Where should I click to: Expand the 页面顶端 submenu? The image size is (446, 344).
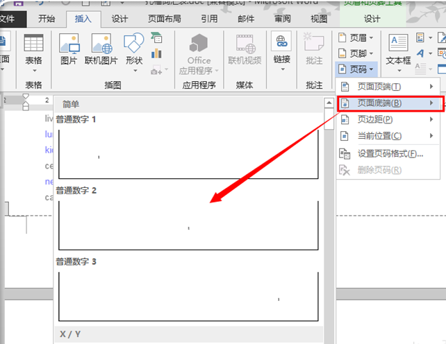[x=388, y=87]
